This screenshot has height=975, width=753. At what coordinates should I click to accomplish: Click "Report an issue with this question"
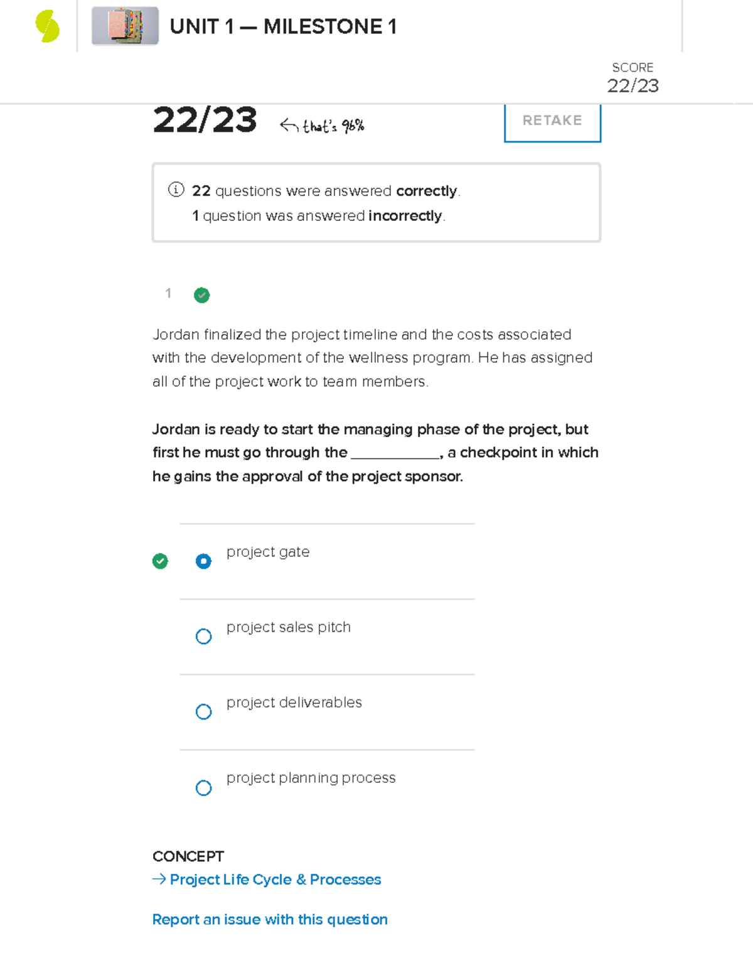click(x=270, y=919)
